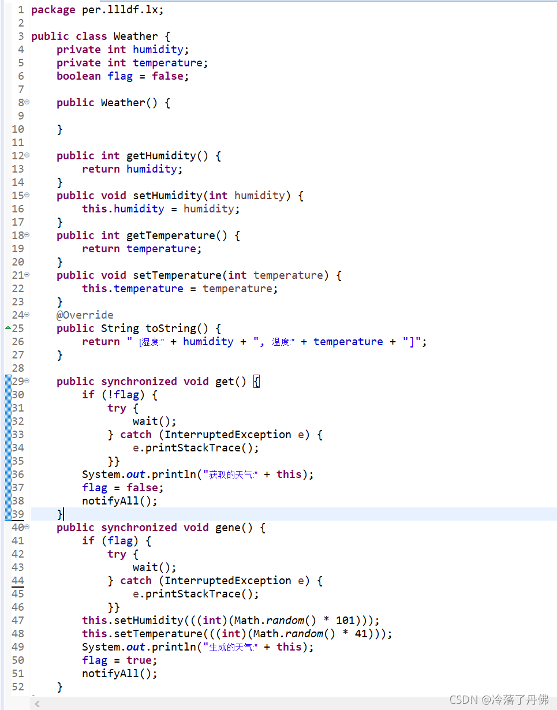
Task: Click the override indicator triangle beside toString
Action: pos(8,328)
